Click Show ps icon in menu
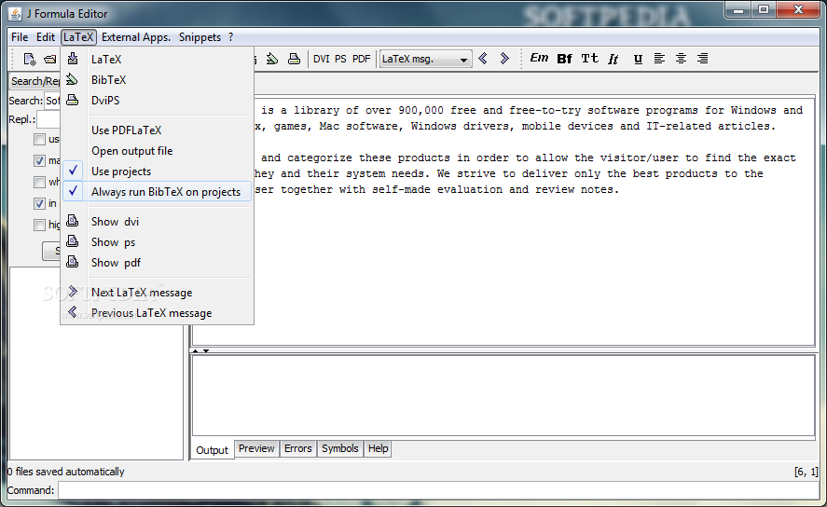Screen dimensions: 827x507 coord(72,240)
